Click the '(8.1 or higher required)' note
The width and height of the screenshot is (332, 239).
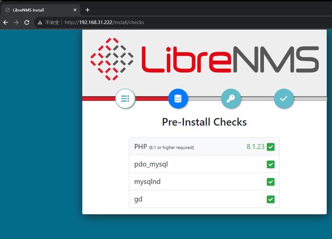pyautogui.click(x=172, y=148)
